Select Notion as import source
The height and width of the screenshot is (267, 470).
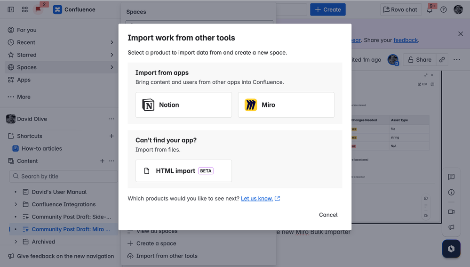click(183, 105)
